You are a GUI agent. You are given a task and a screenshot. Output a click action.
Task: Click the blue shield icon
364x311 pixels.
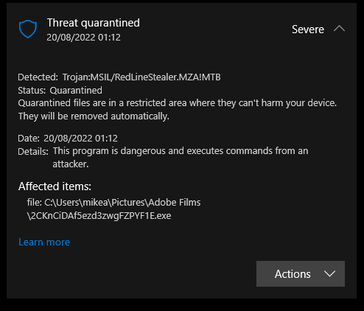pyautogui.click(x=28, y=29)
